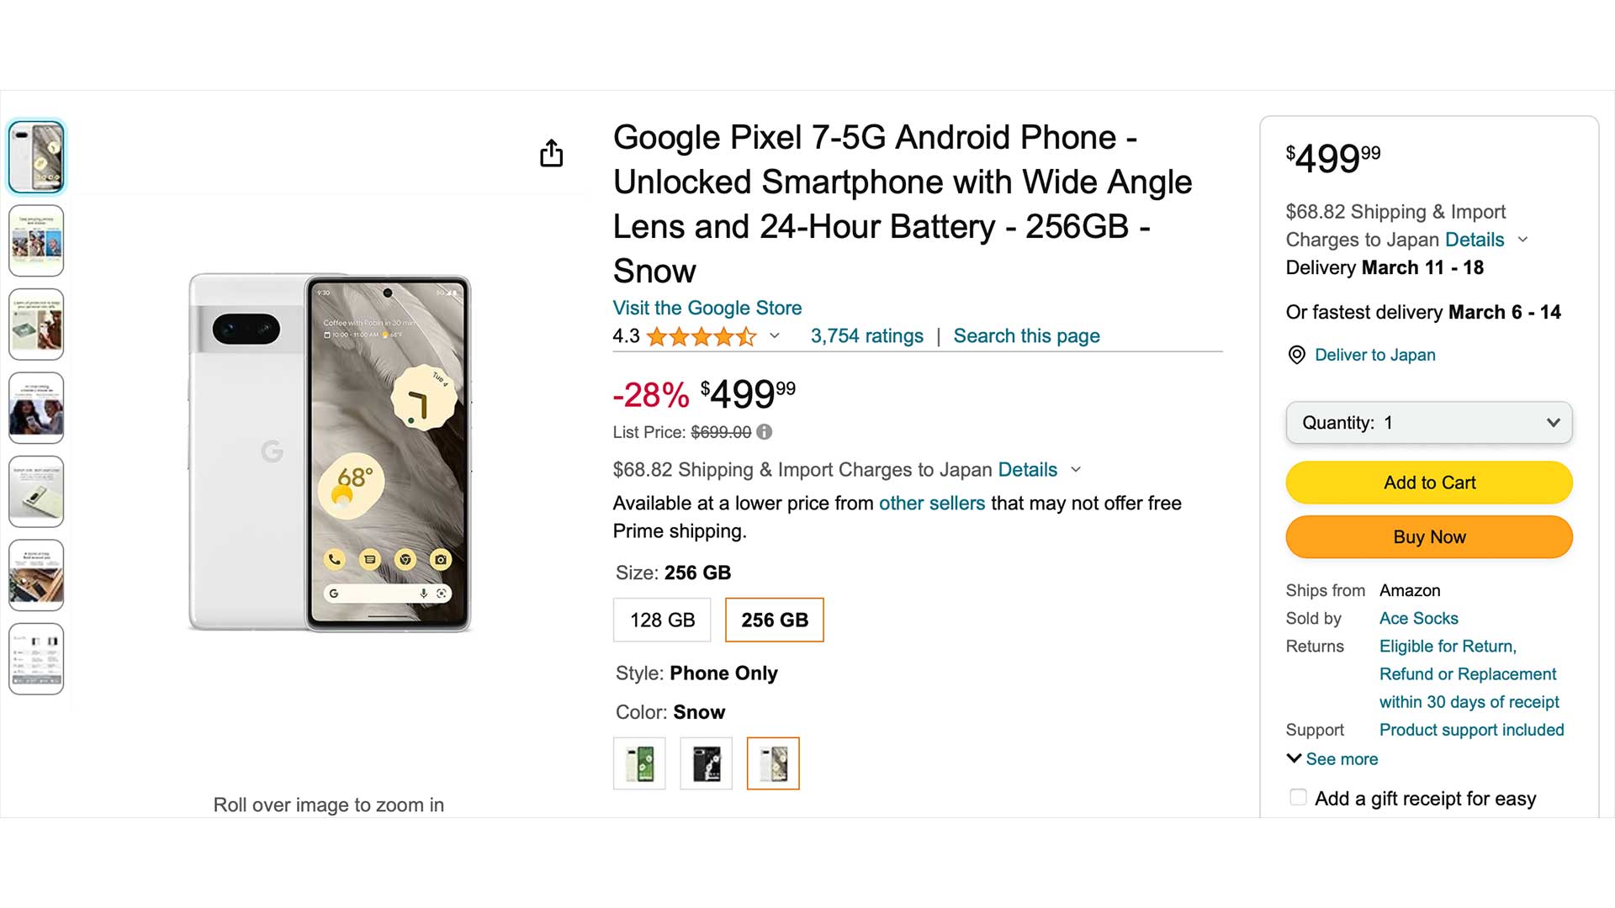The image size is (1615, 908).
Task: Select the 128 GB size option
Action: [662, 620]
